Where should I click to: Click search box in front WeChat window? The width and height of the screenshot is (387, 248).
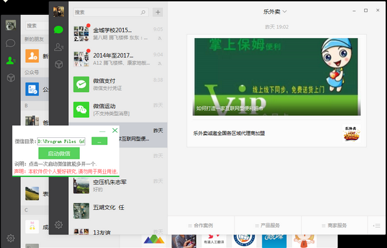[x=111, y=12]
